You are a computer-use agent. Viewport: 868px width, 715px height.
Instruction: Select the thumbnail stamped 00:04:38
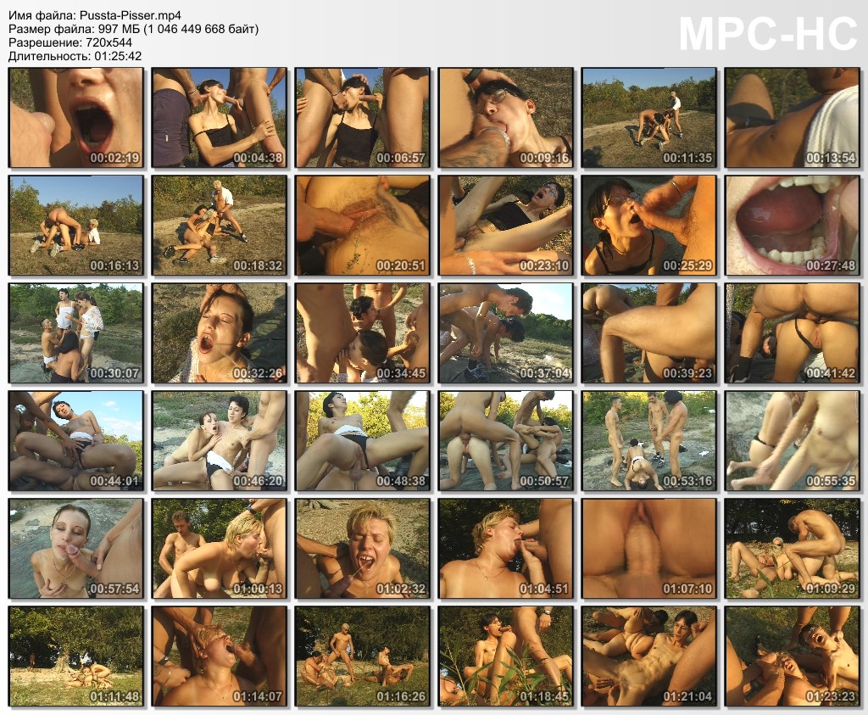220,117
